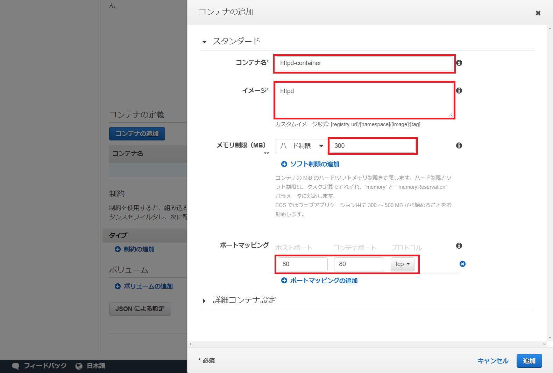Close the add container dialog
The image size is (553, 373).
(538, 13)
